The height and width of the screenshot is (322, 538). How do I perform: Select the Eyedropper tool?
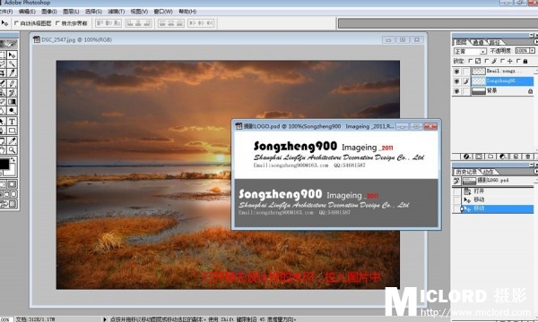12,140
